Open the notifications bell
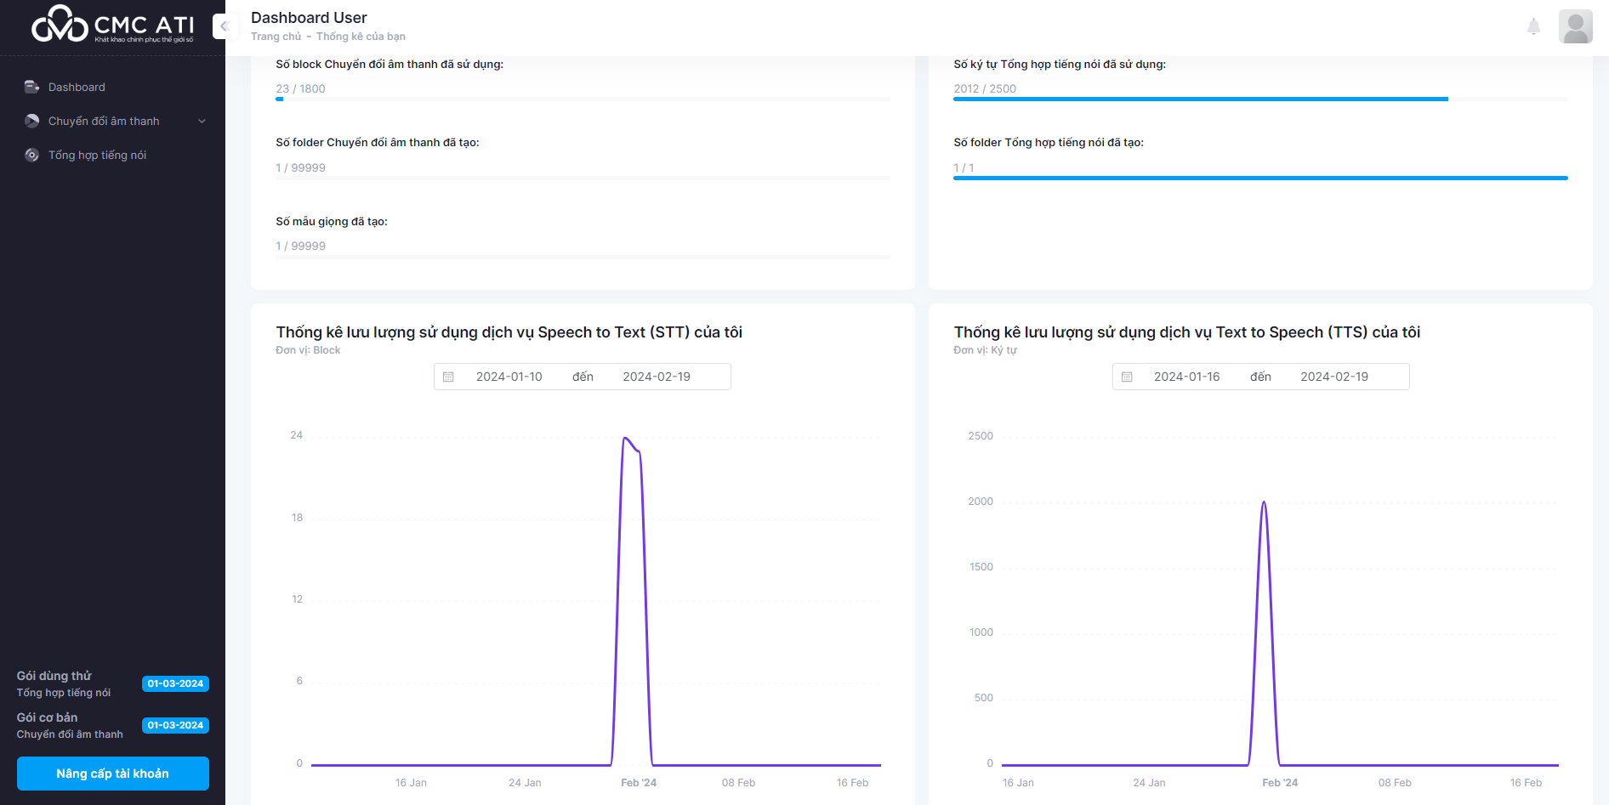1609x805 pixels. pos(1533,26)
